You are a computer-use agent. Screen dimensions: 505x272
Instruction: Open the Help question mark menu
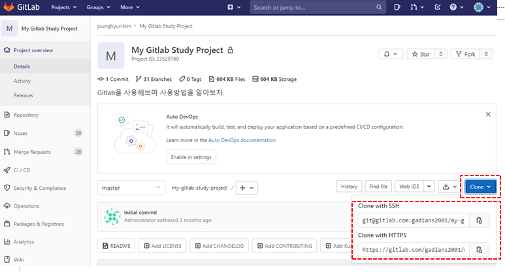457,7
